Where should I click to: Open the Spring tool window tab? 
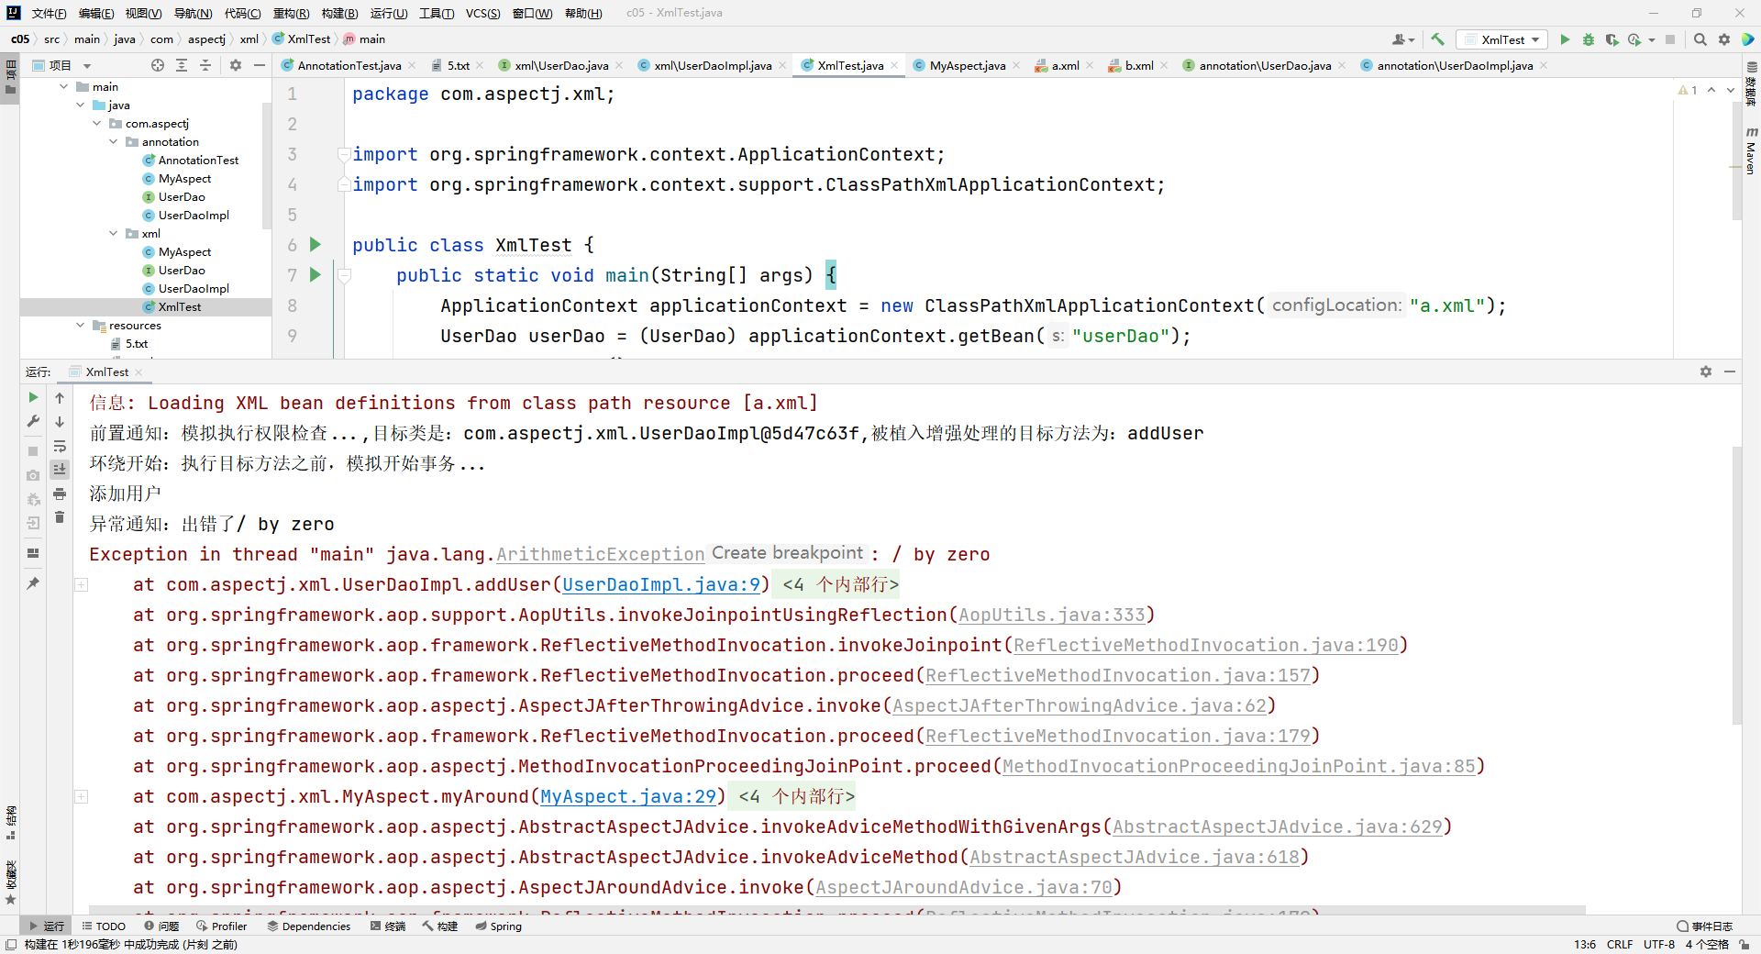point(498,926)
